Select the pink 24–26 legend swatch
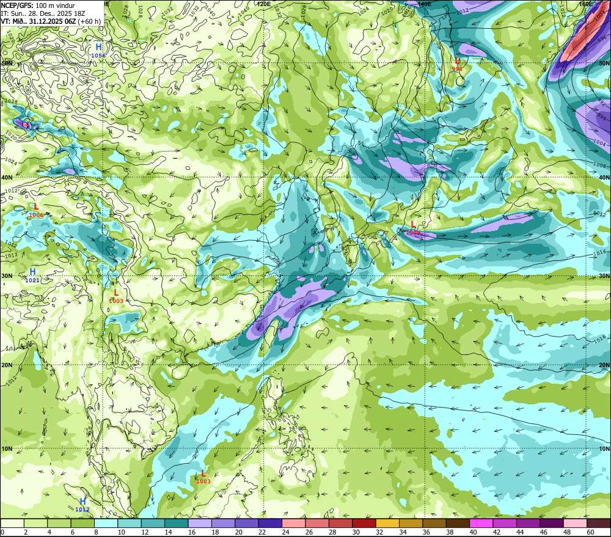Screen dimensions: 611x537 [293, 523]
